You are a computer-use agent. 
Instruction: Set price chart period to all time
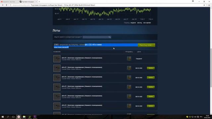tap(147, 23)
